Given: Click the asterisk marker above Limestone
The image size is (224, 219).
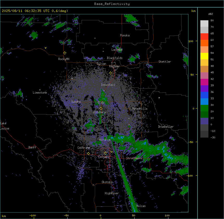Looking at the screenshot, I should point(40,90).
